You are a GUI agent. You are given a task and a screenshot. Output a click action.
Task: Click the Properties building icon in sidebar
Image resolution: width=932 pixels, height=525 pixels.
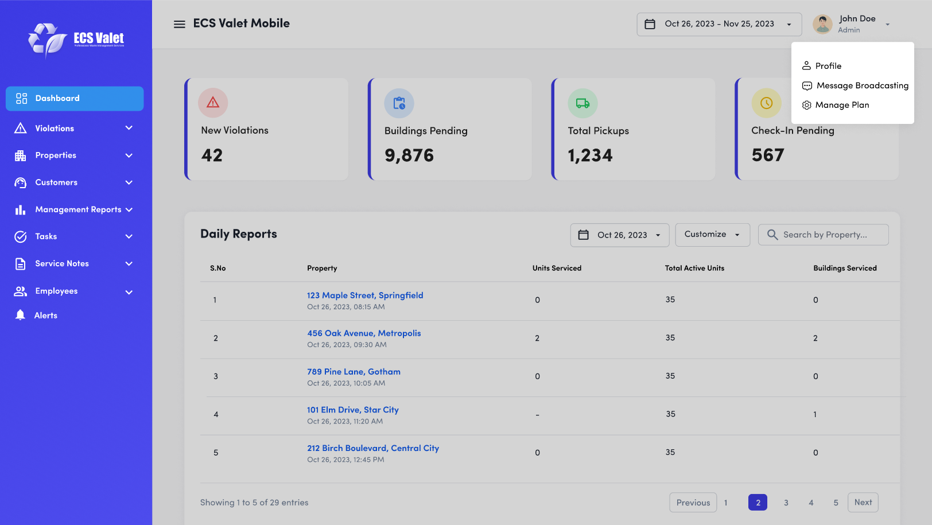click(21, 155)
